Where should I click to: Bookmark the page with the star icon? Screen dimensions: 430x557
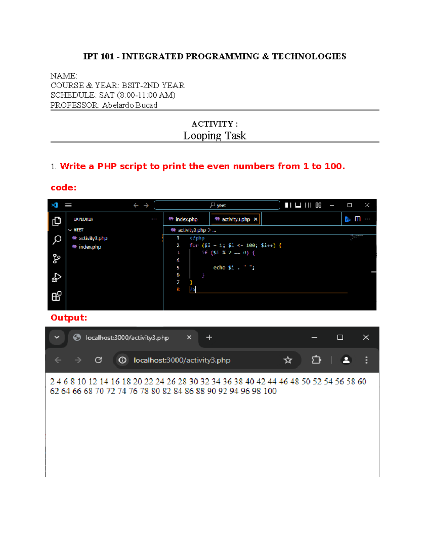pyautogui.click(x=288, y=359)
